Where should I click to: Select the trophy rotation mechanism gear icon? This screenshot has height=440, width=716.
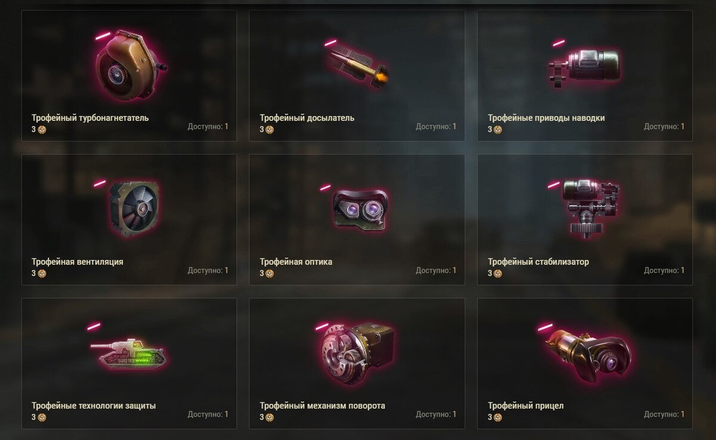tap(356, 355)
